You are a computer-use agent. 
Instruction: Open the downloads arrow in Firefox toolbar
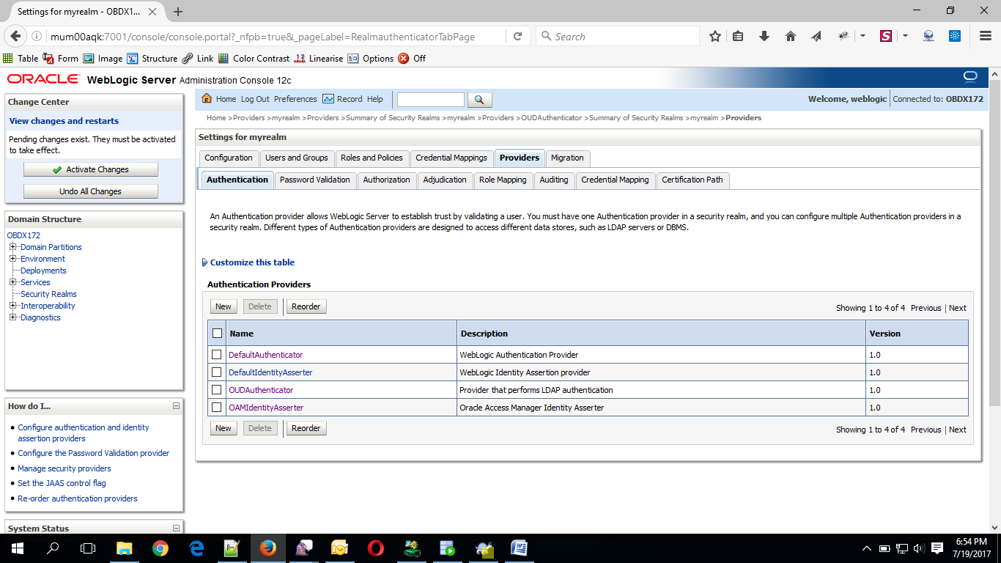pyautogui.click(x=764, y=36)
